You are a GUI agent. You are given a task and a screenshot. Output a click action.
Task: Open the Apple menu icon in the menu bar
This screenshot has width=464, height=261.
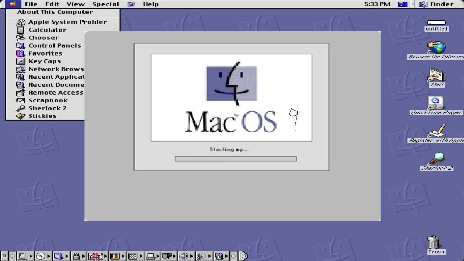tap(13, 4)
